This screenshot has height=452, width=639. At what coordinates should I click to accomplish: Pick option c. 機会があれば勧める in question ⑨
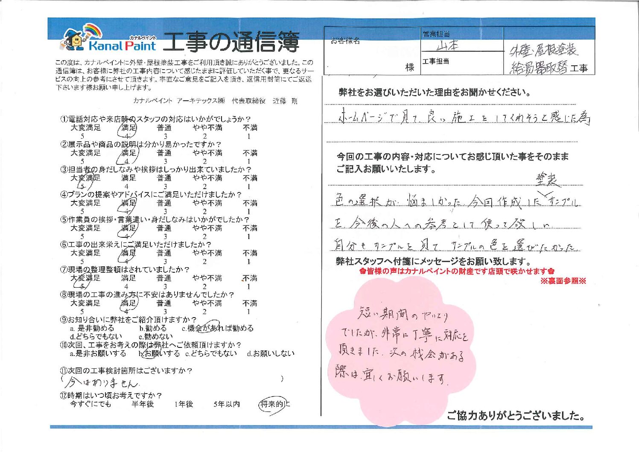[x=218, y=328]
